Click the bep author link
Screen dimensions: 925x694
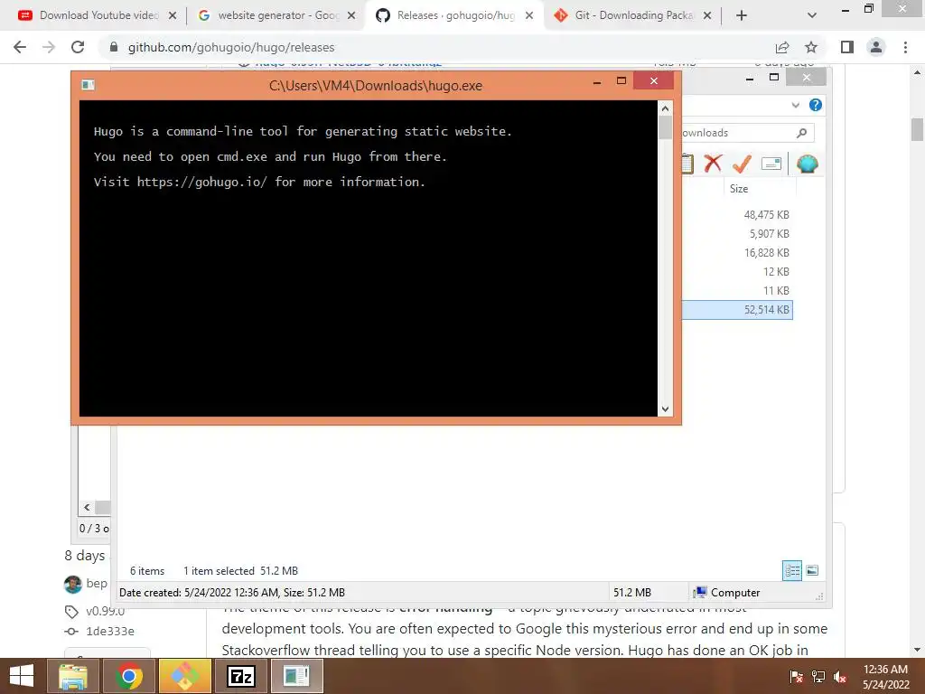click(x=97, y=583)
